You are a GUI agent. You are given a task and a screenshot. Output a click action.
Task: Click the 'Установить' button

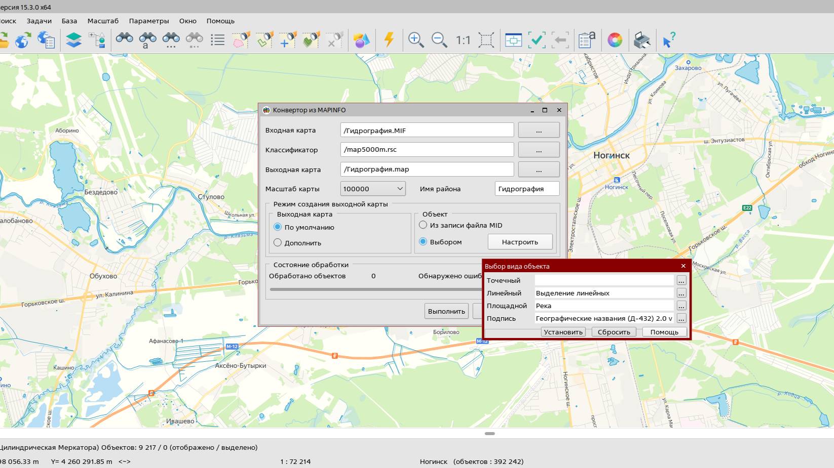563,332
